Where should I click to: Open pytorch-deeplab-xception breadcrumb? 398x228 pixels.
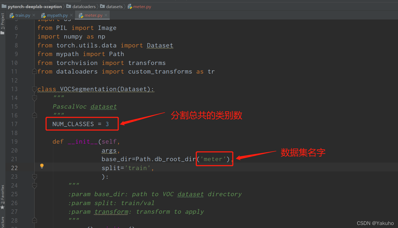point(35,6)
